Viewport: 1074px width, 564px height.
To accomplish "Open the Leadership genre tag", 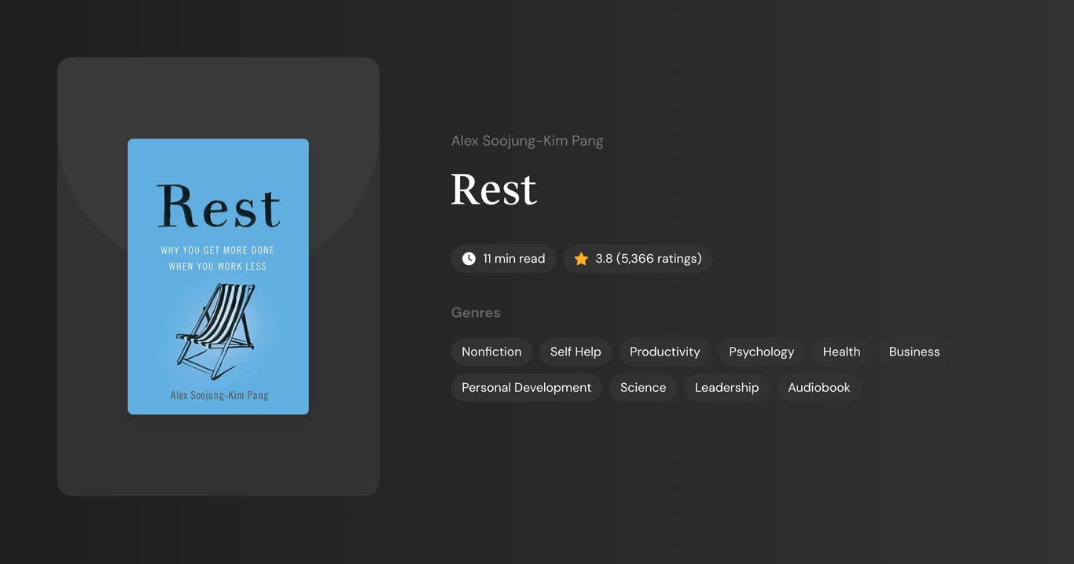I will click(x=726, y=388).
